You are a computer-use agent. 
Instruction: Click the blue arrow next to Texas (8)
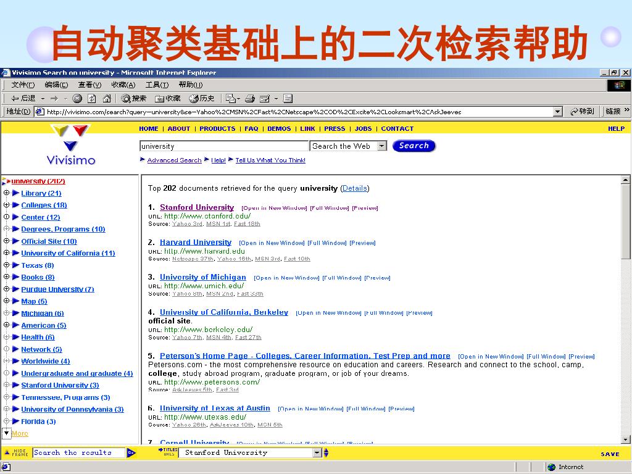tap(16, 265)
